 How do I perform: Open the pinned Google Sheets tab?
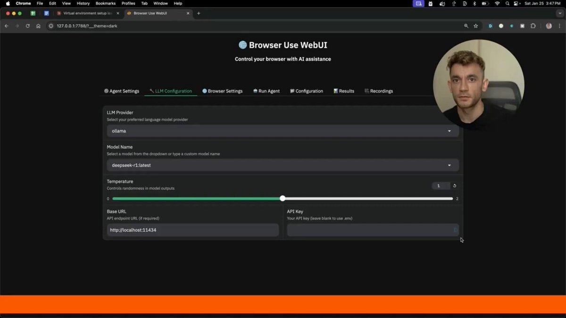point(33,13)
